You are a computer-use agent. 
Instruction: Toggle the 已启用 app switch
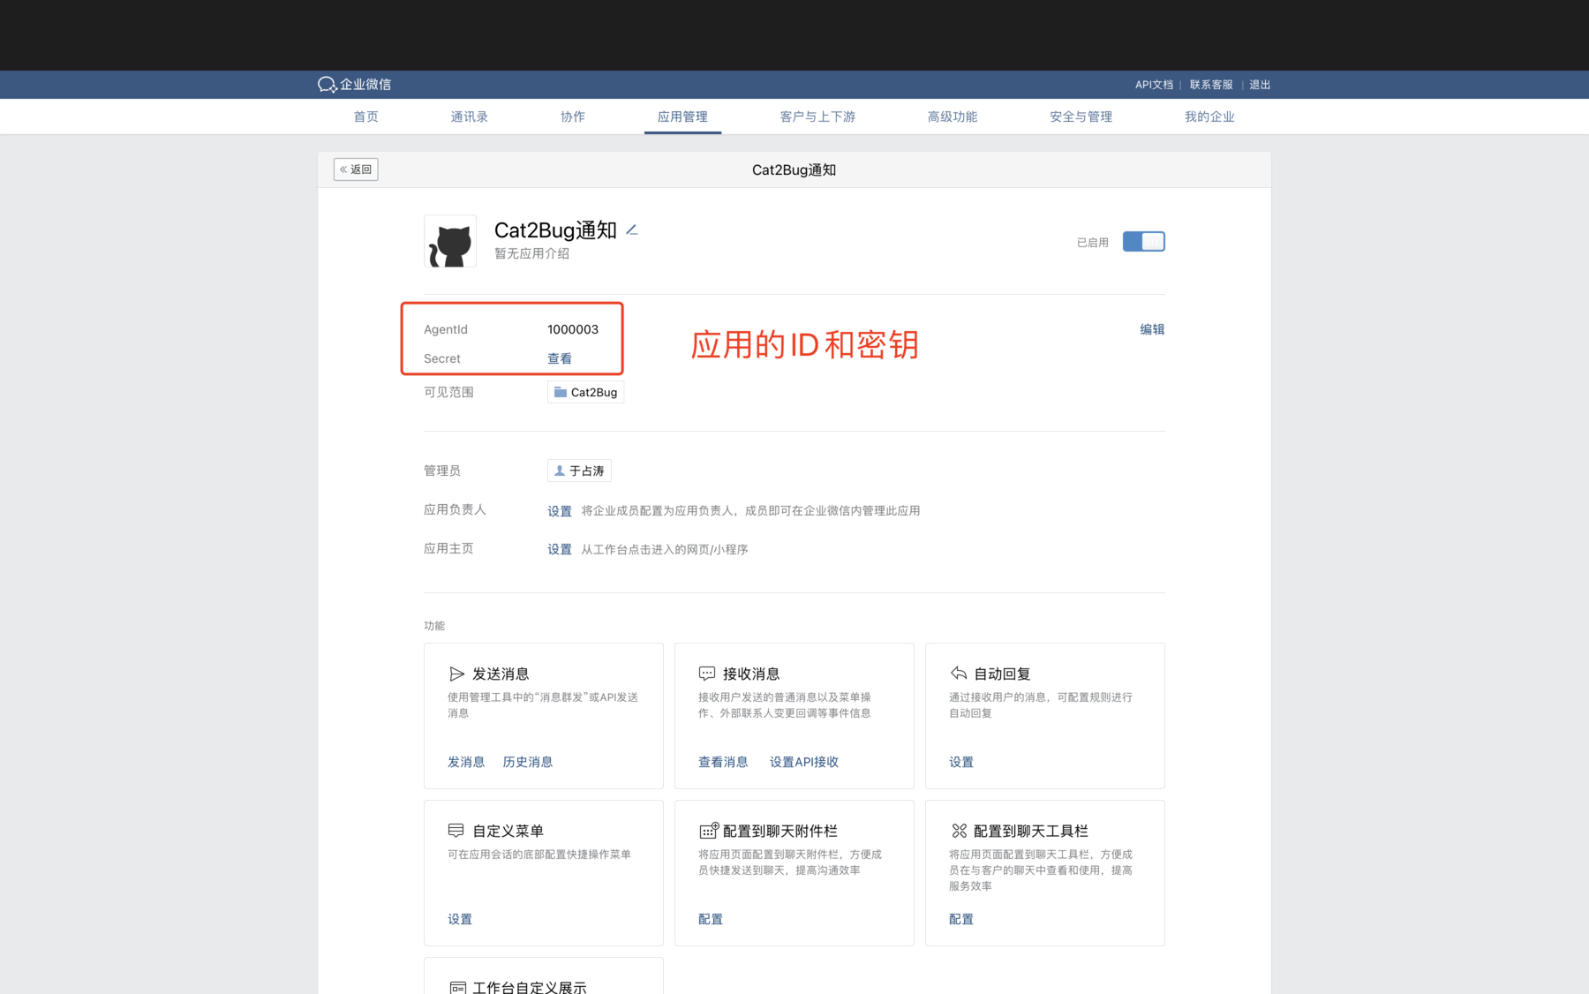pyautogui.click(x=1143, y=242)
